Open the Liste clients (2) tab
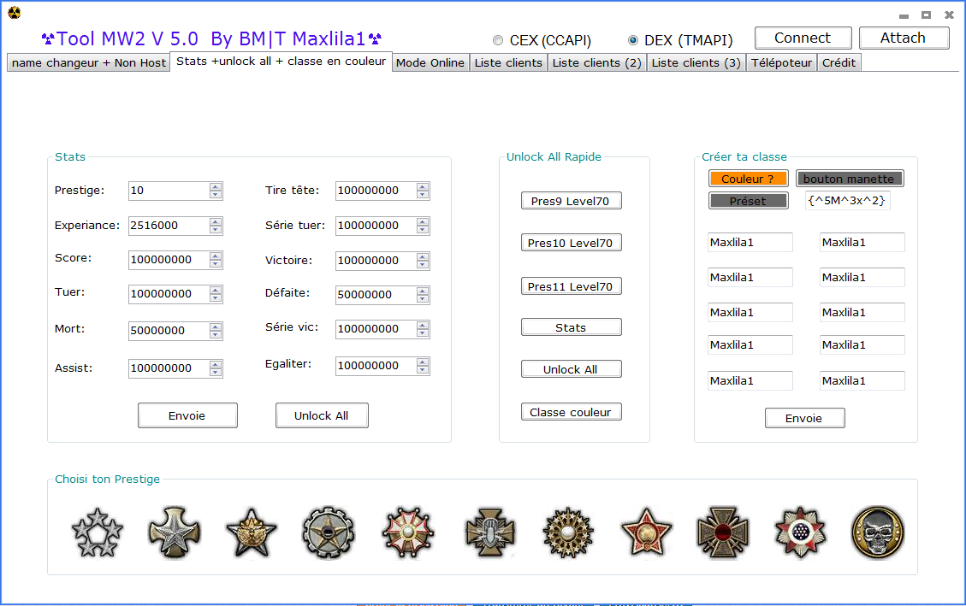 tap(596, 62)
